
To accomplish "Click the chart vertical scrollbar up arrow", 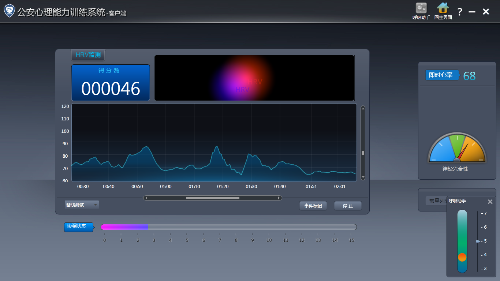I will point(363,108).
